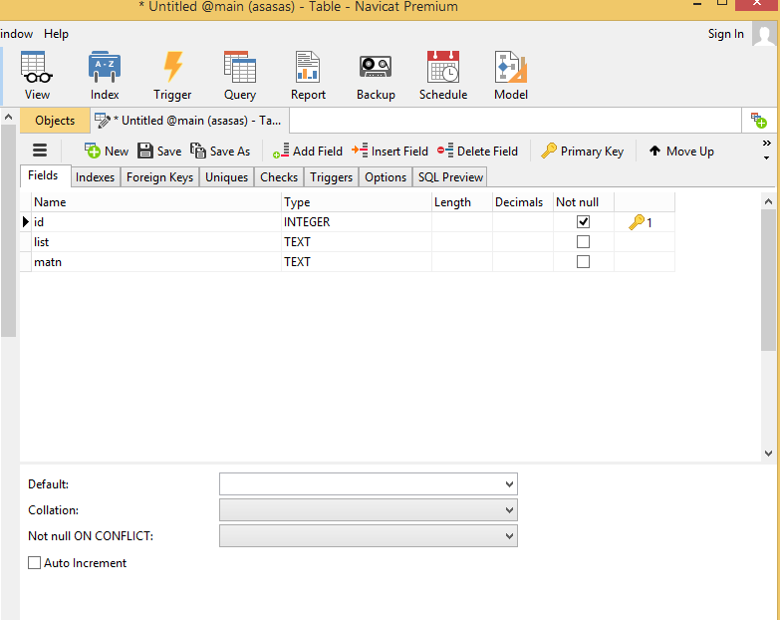Screen dimensions: 780x620
Task: Uncheck Not null for id field
Action: click(x=583, y=222)
